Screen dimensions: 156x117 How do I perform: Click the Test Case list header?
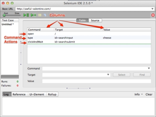coord(10,20)
